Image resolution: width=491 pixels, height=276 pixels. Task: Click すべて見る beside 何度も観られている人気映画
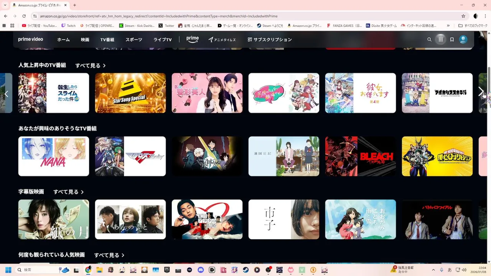tap(109, 255)
